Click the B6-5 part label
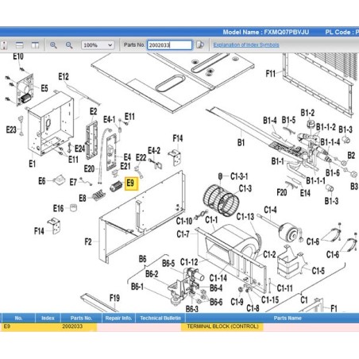 [168, 264]
